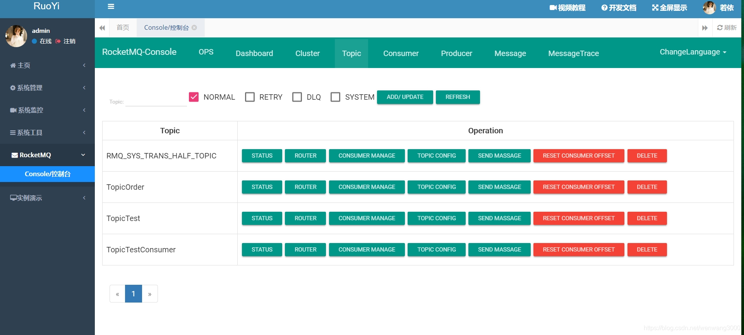Open the MessageTrace menu

click(574, 53)
